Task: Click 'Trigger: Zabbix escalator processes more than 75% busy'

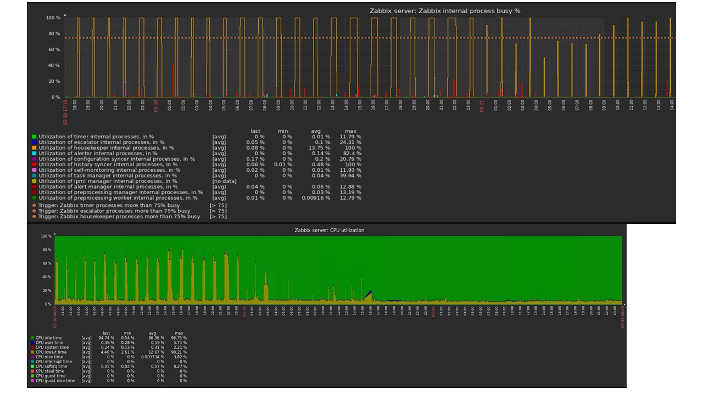Action: (114, 211)
